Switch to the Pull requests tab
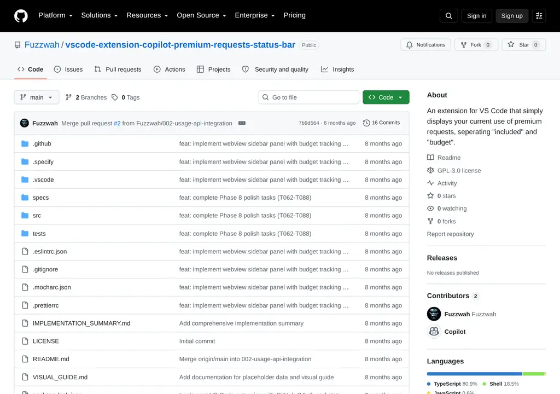This screenshot has width=560, height=394. point(118,69)
